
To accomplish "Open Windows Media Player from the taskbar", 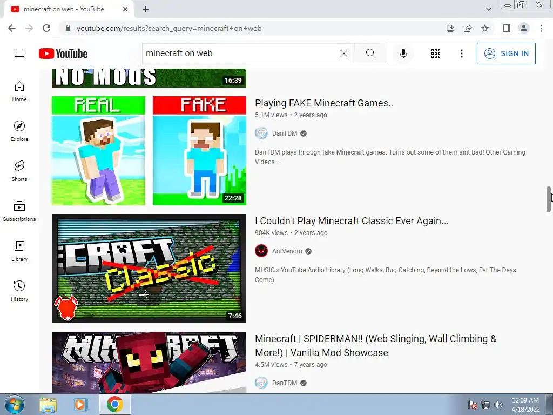I will (80, 404).
